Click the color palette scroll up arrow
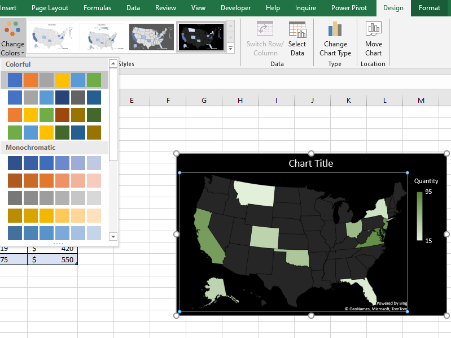451x338 pixels. [x=113, y=63]
